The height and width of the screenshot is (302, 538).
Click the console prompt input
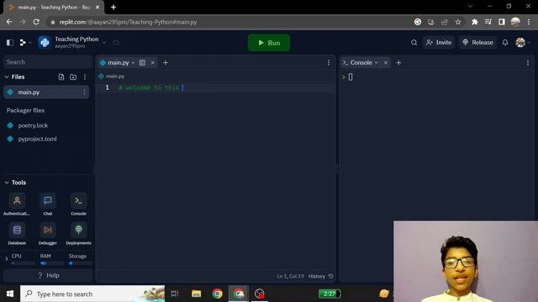[351, 77]
